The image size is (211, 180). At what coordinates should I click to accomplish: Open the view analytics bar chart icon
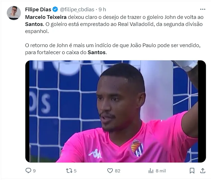pyautogui.click(x=151, y=171)
